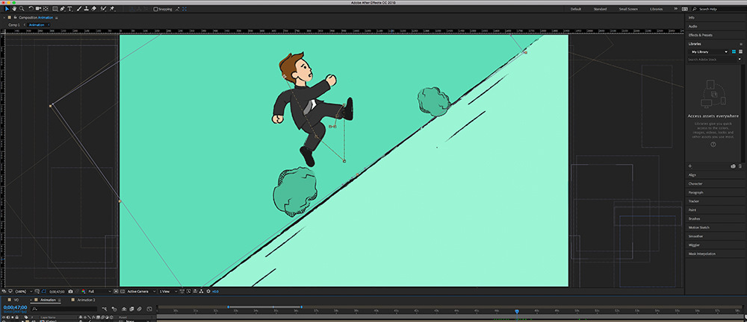Switch Libraries panel to grid view

point(733,51)
